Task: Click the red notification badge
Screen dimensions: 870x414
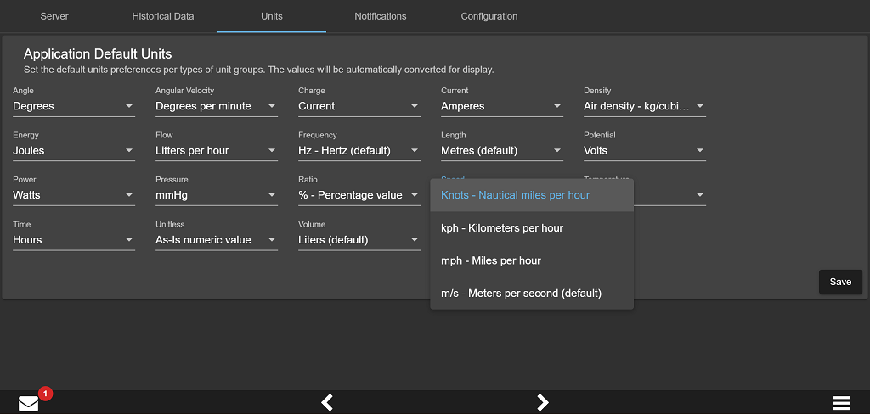Action: point(46,394)
